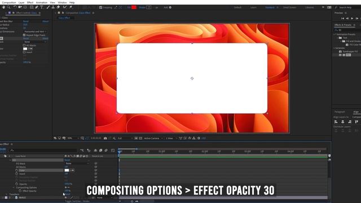Toggle the Invert property stopwatch in timeline

coord(16,174)
